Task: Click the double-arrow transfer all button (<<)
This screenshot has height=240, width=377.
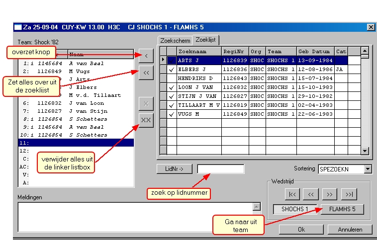Action: 146,73
